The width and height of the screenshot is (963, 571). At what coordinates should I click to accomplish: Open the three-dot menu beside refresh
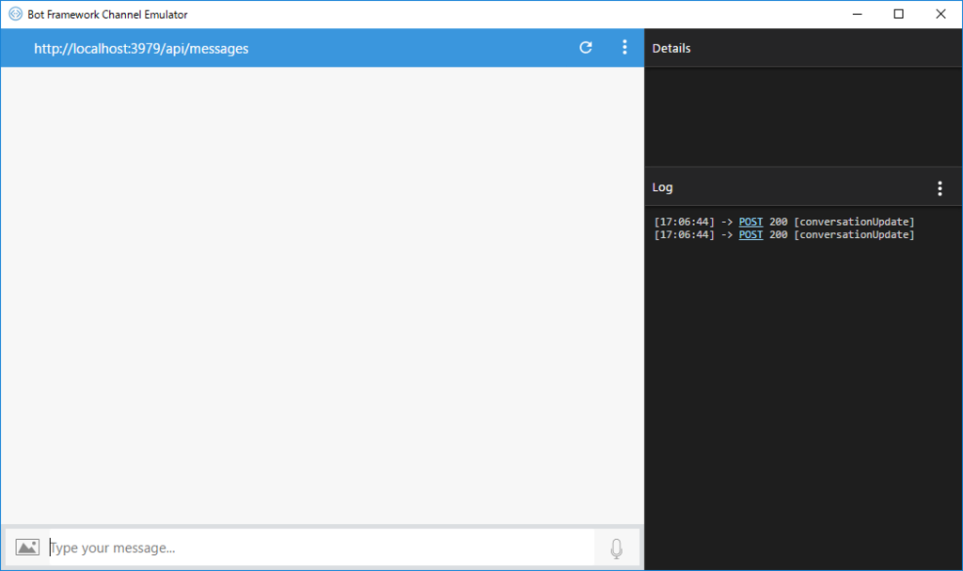click(624, 47)
